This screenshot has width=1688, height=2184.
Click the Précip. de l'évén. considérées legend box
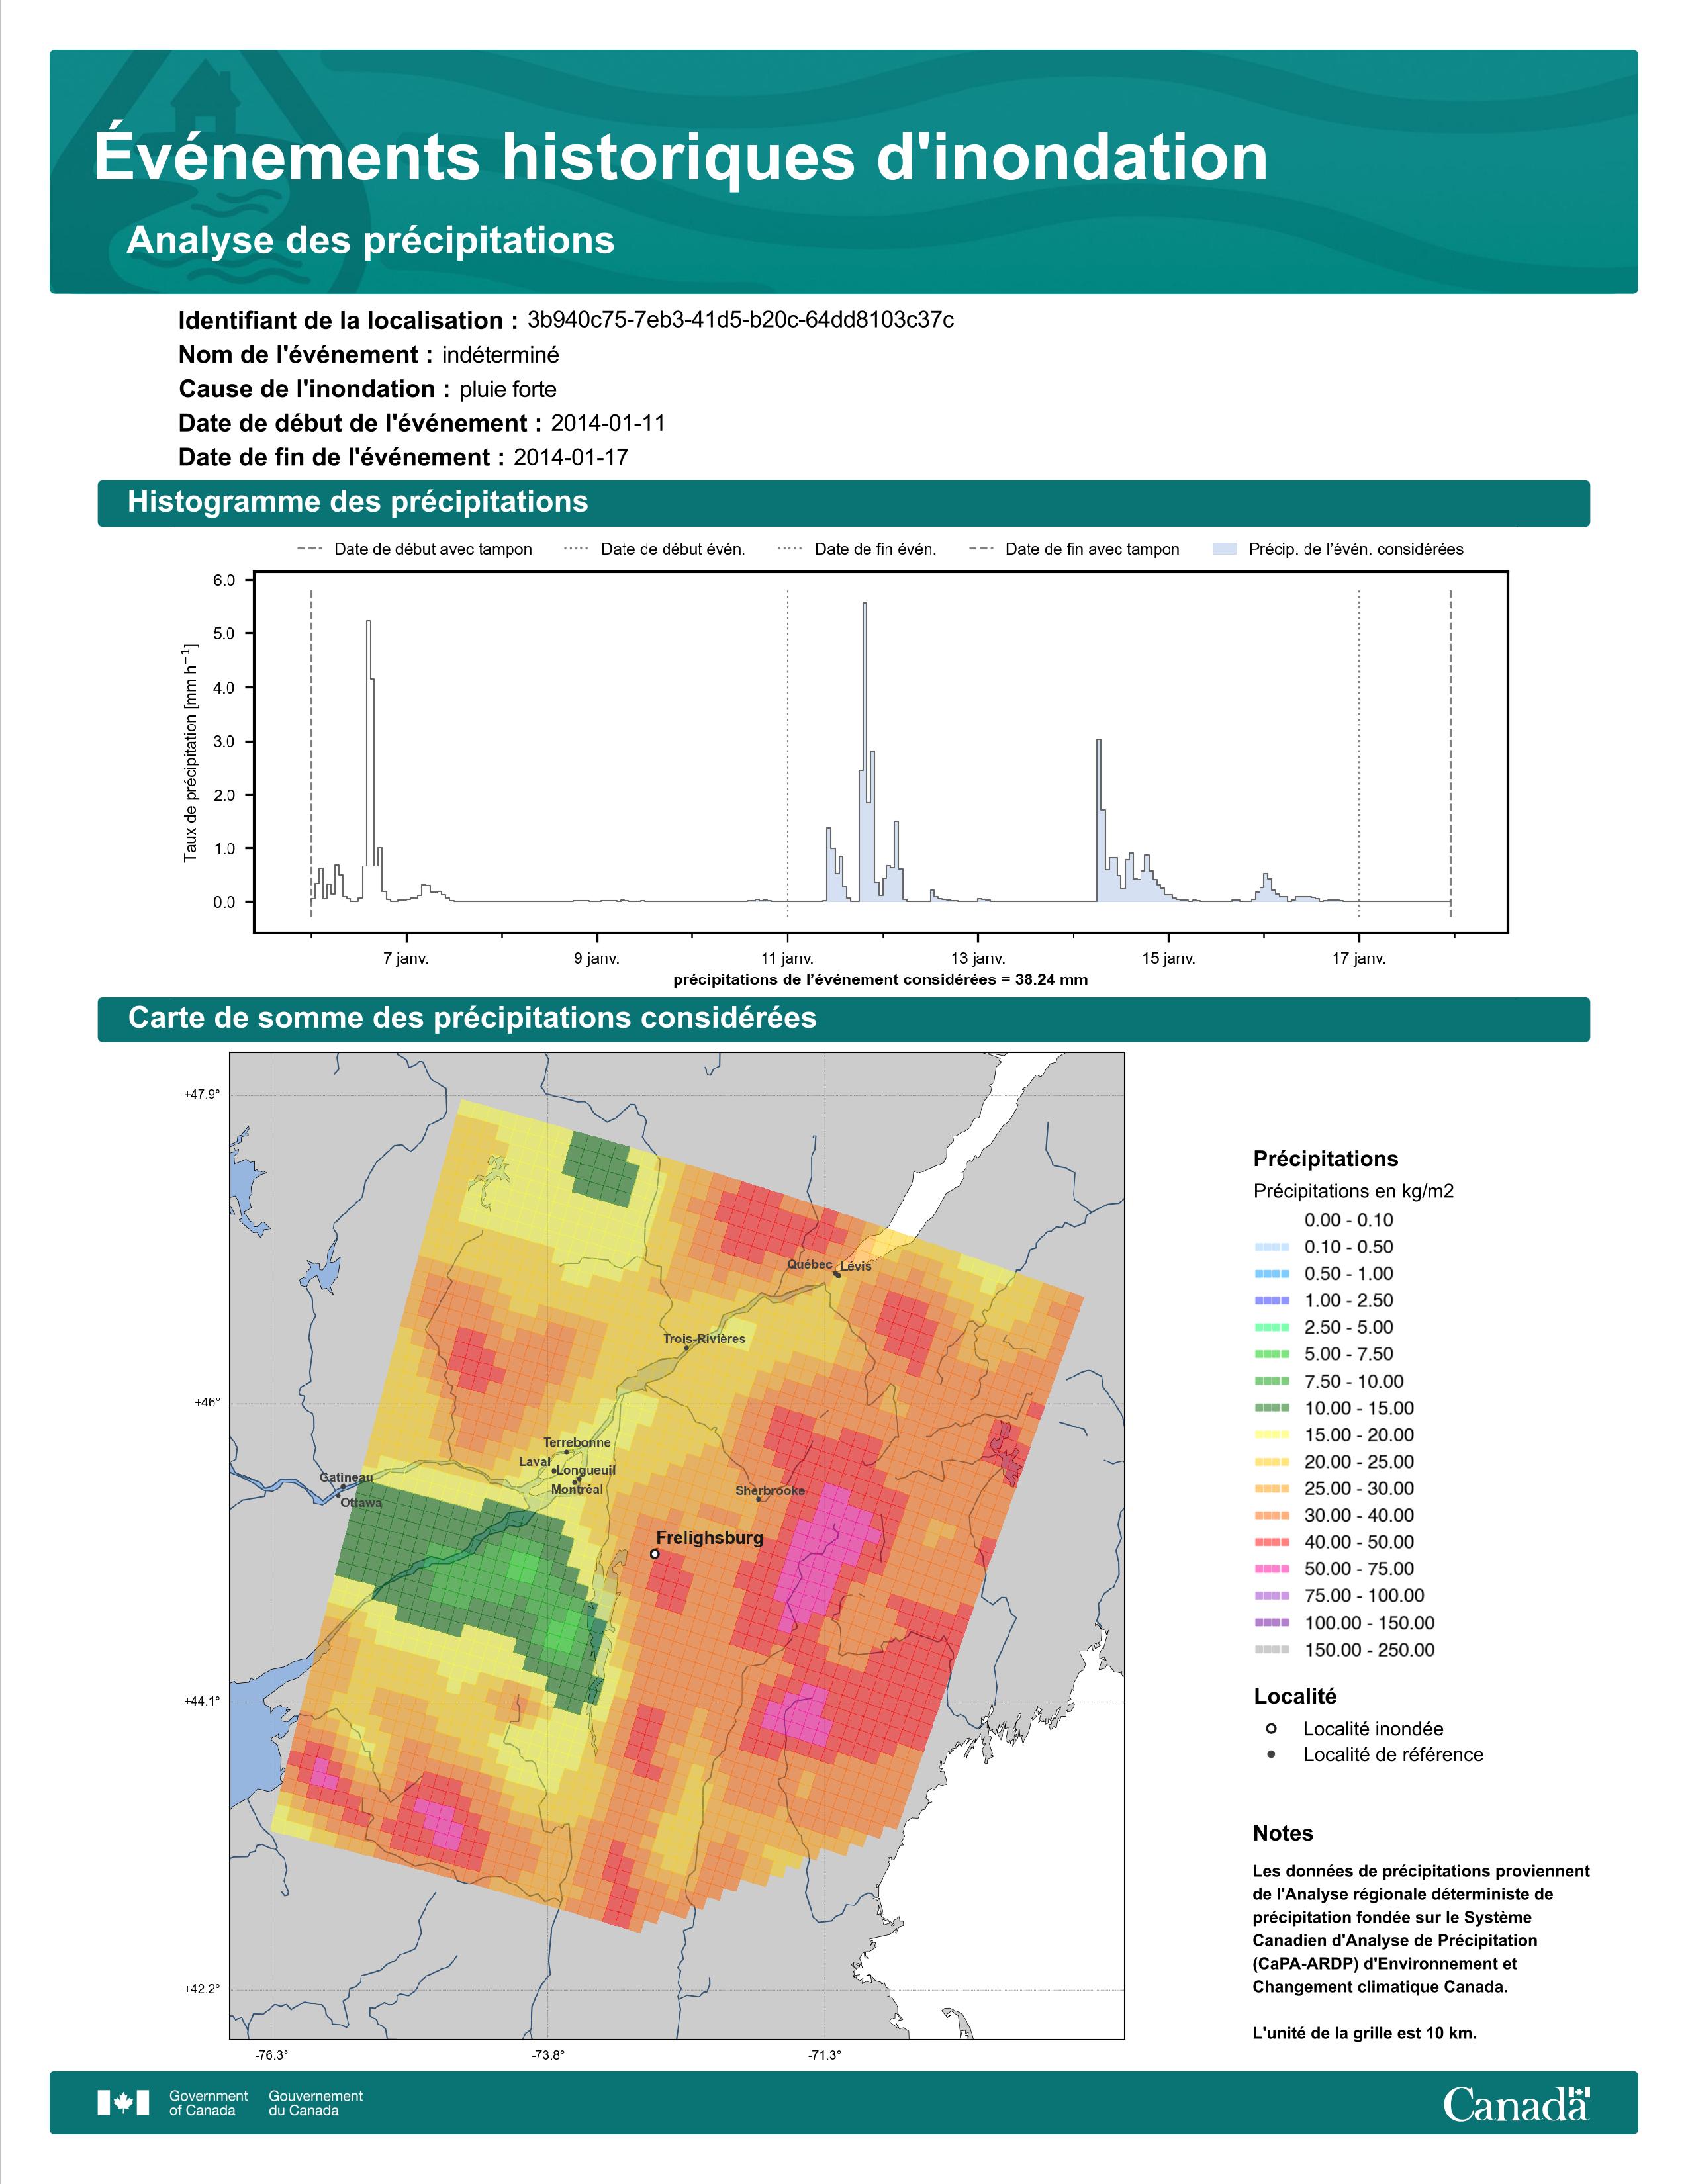pos(1224,549)
